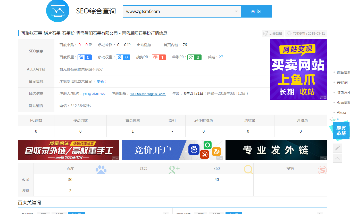The height and width of the screenshot is (214, 350).
Task: Click the Sogou PR badge icon
Action: (x=155, y=57)
